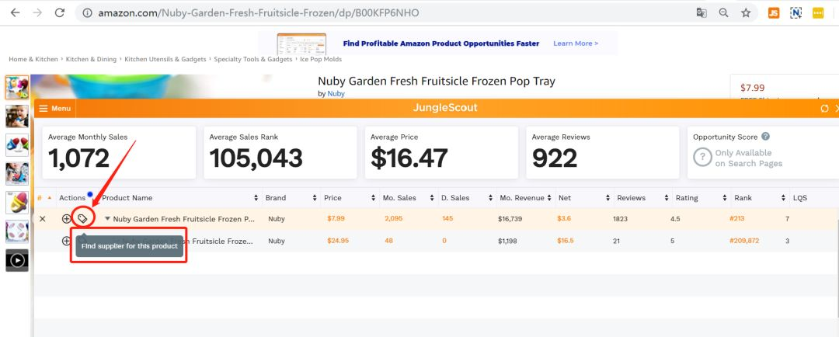Reload the page in browser toolbar

[x=60, y=13]
